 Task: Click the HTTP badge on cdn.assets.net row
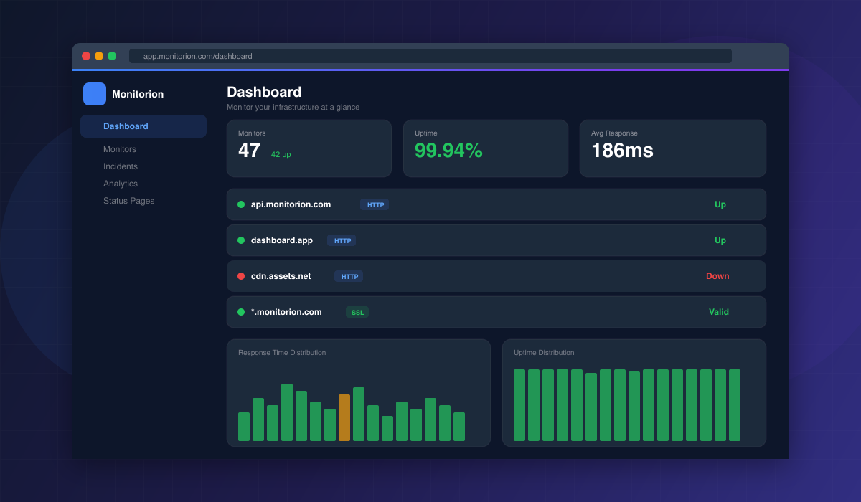click(349, 276)
